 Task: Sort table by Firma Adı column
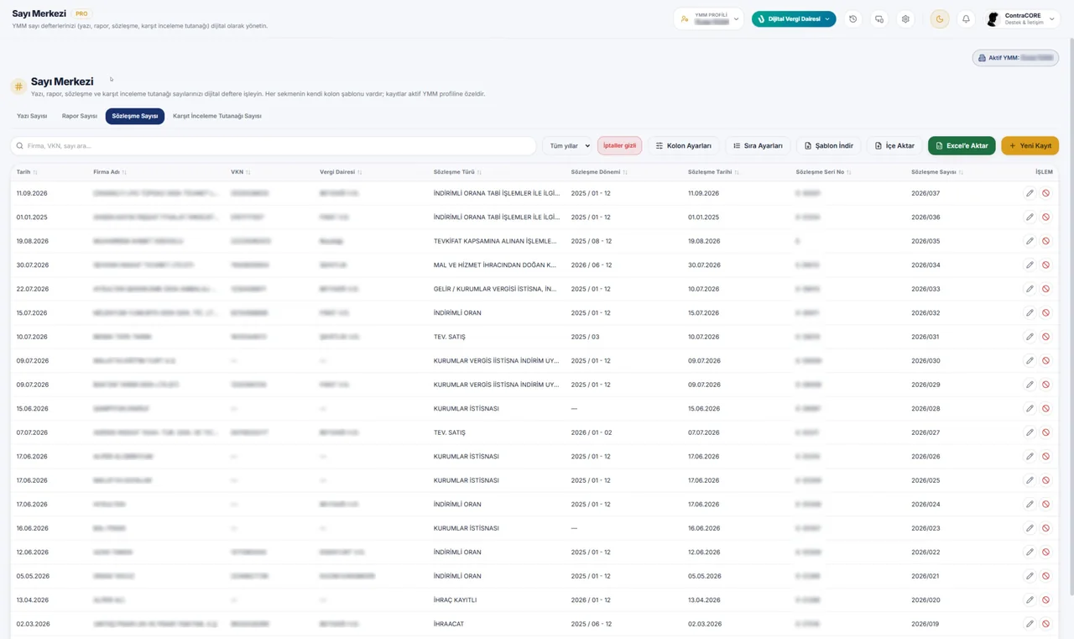(x=110, y=172)
